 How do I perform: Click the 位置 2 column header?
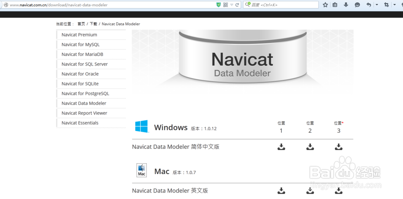click(310, 127)
